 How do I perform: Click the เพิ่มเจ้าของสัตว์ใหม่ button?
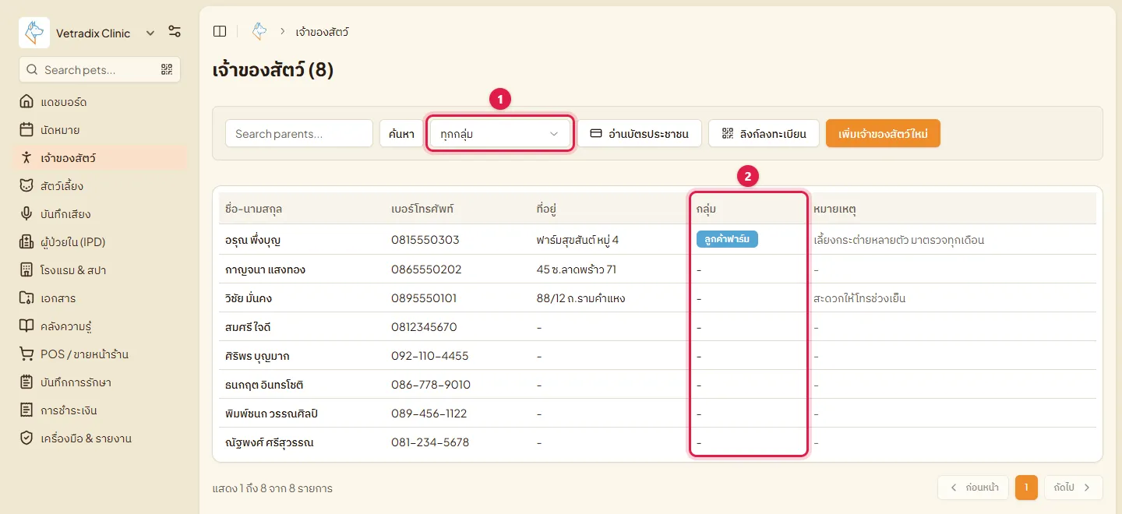pos(883,133)
